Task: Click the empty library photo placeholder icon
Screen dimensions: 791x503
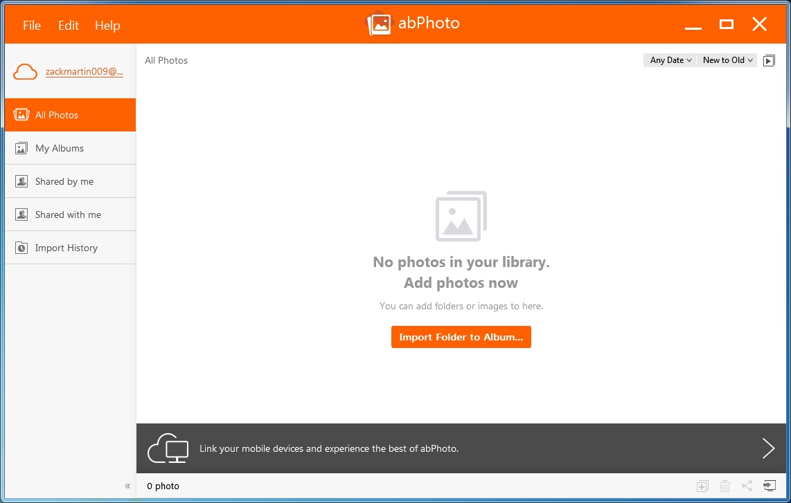Action: (x=461, y=217)
